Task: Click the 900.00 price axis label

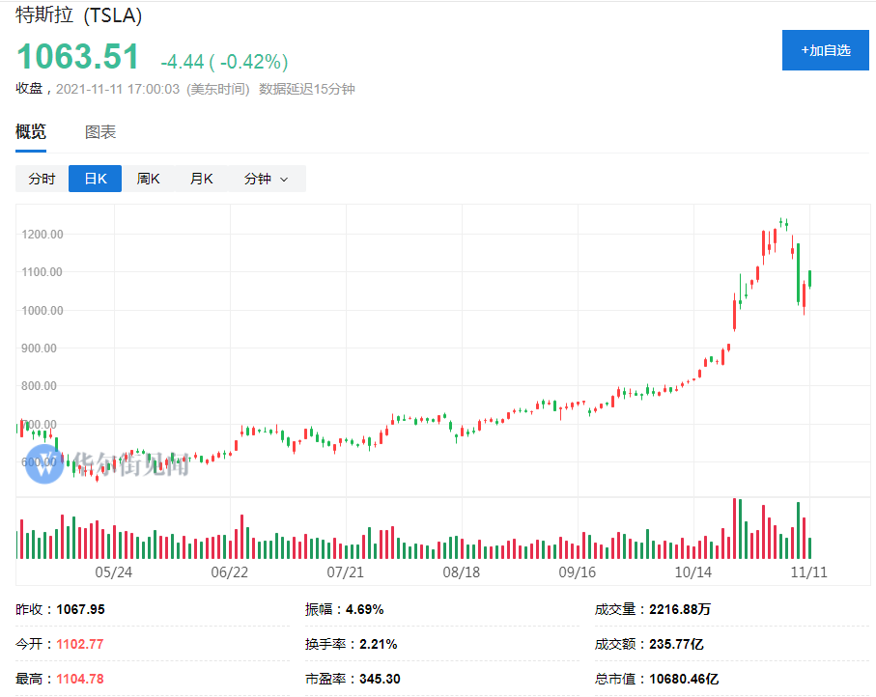Action: (39, 348)
